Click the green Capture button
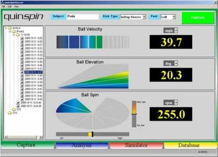Screen dimensions: 218x157 pyautogui.click(x=198, y=18)
